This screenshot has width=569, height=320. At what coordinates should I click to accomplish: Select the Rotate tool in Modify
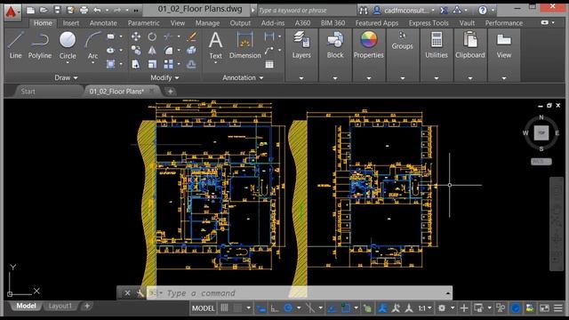pos(152,36)
